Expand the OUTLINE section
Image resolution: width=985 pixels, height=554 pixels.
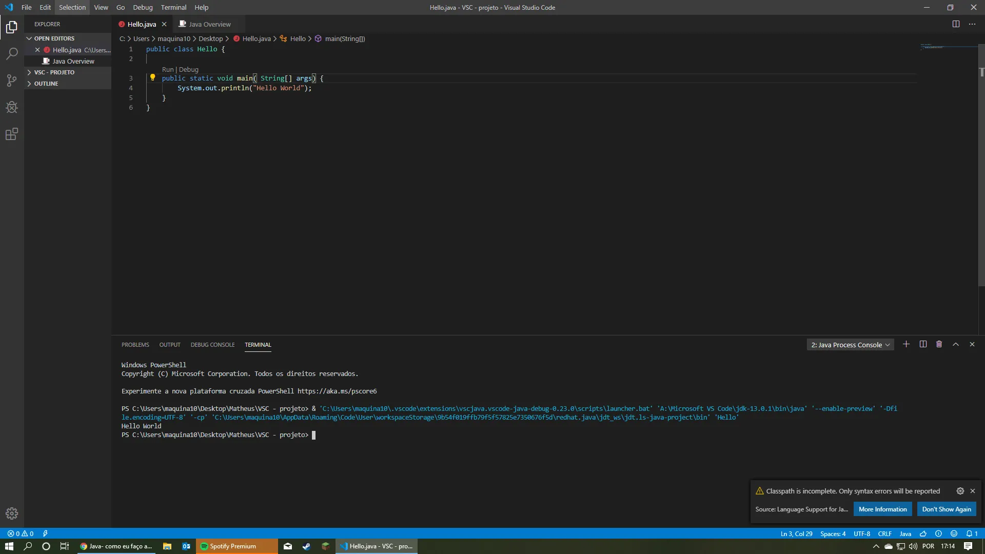(46, 84)
